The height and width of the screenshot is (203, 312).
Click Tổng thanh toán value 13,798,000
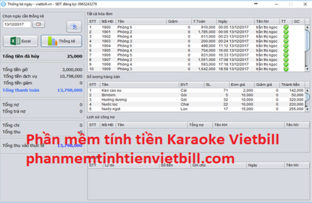pos(70,90)
